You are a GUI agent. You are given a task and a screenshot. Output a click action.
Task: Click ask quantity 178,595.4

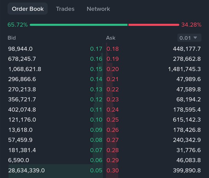(187, 110)
